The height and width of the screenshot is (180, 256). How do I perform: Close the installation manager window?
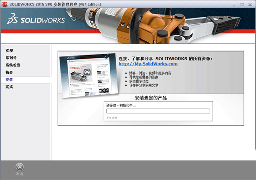point(250,4)
